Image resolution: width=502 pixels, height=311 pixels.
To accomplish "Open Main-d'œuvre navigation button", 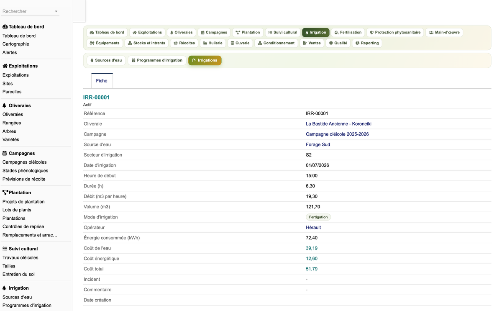I will pos(444,32).
